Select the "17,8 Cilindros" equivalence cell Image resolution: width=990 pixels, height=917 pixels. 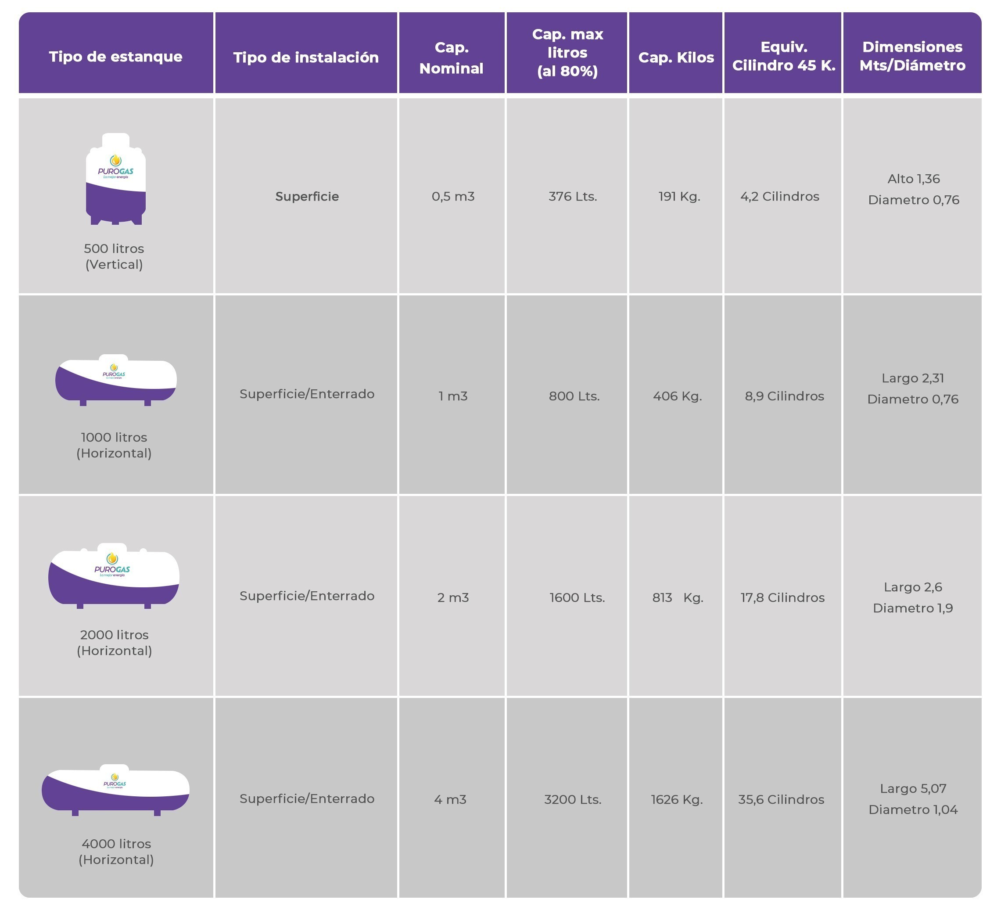782,598
